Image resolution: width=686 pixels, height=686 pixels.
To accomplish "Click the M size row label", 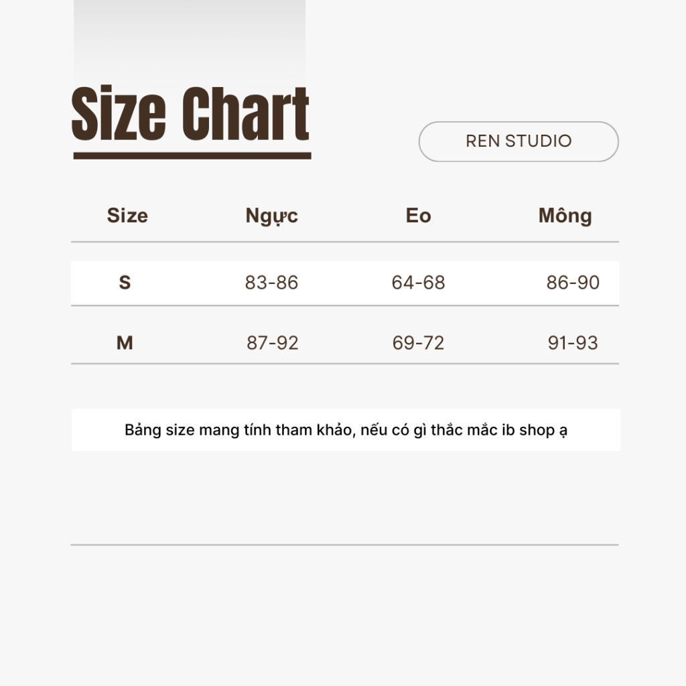I will (125, 343).
